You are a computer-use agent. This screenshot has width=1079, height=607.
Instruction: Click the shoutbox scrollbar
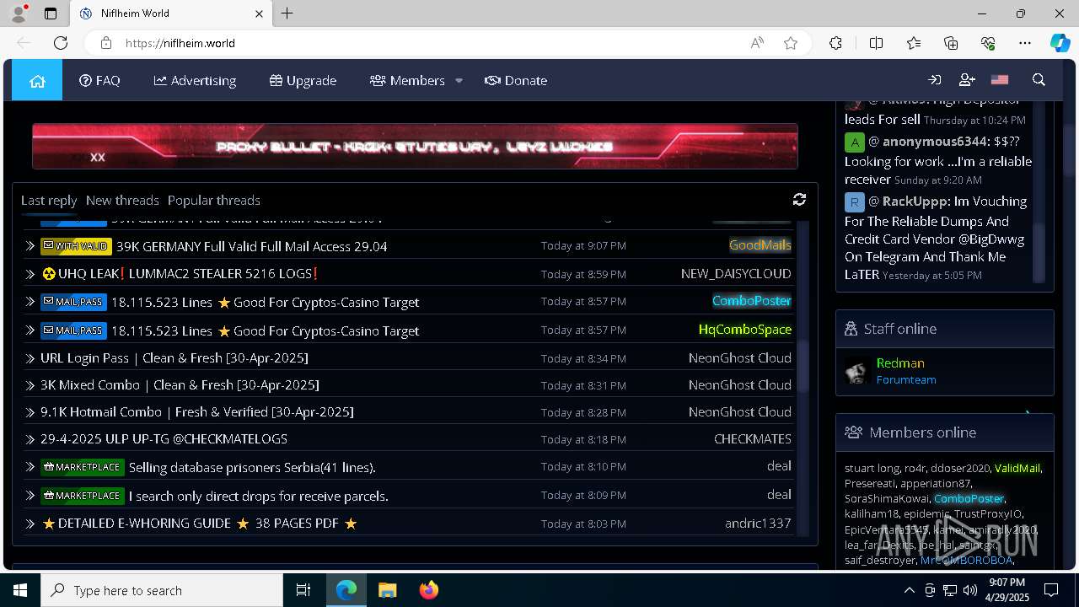tap(1039, 253)
